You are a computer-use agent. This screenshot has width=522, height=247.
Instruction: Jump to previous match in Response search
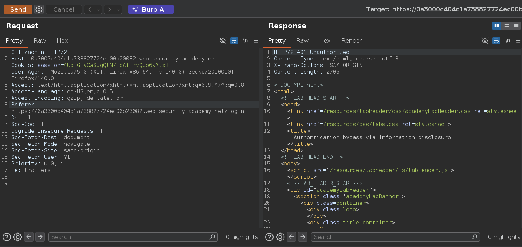291,237
